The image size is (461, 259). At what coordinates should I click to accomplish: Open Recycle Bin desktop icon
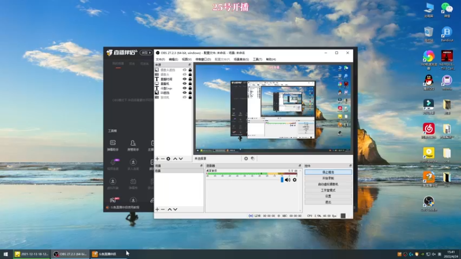[429, 34]
